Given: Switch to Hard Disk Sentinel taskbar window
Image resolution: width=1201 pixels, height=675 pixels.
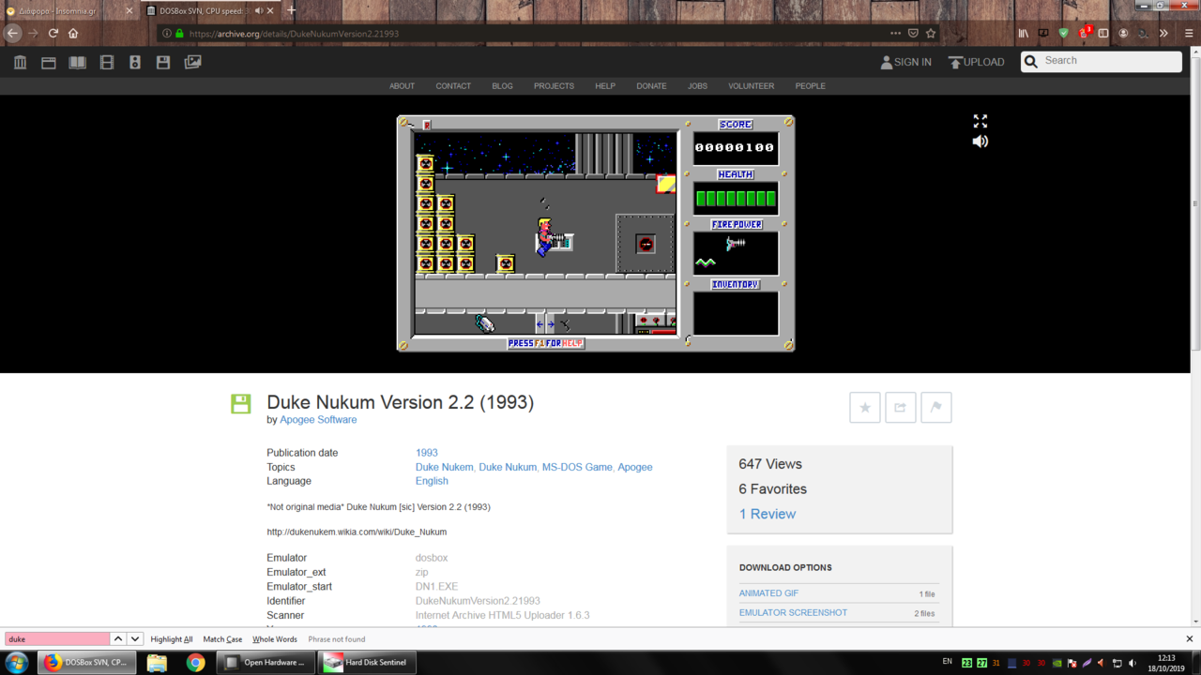Looking at the screenshot, I should click(367, 663).
